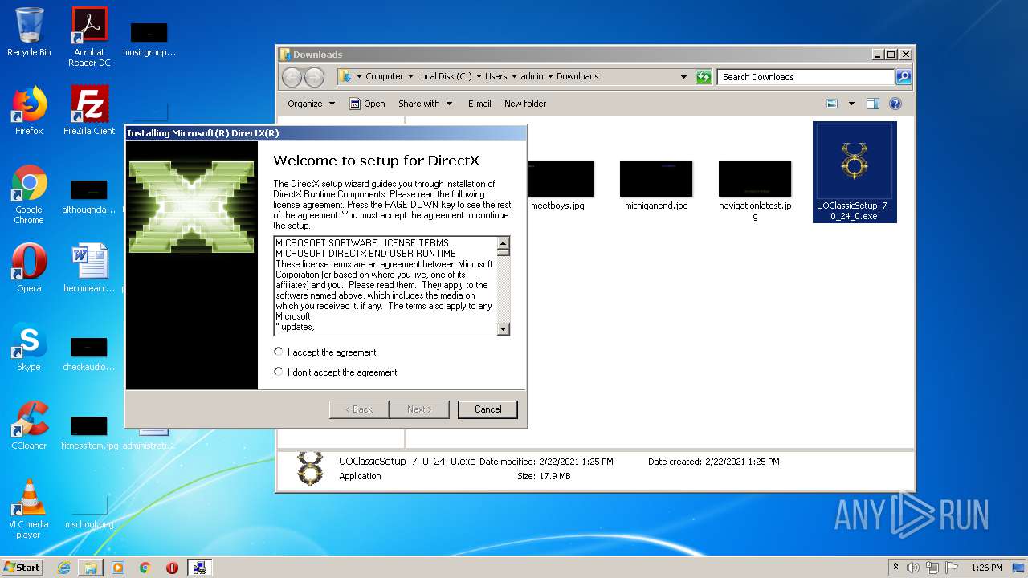Click the Search Downloads input field
The image size is (1028, 578).
[x=806, y=77]
